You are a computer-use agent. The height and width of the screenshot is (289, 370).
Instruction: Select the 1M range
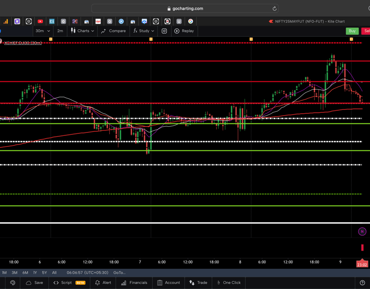coord(4,273)
